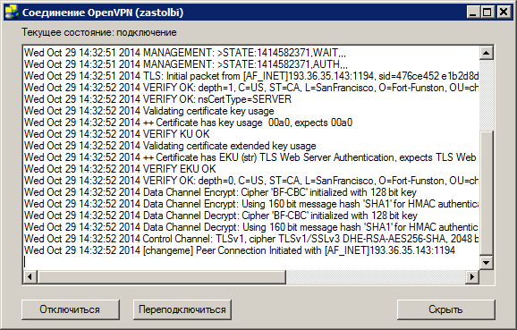The height and width of the screenshot is (330, 517).
Task: Click the horizontal scrollbar thumb
Action: [161, 277]
